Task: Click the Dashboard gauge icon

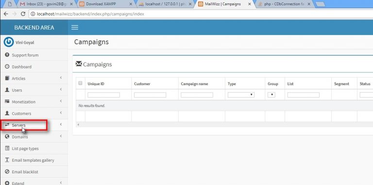Action: (7, 67)
